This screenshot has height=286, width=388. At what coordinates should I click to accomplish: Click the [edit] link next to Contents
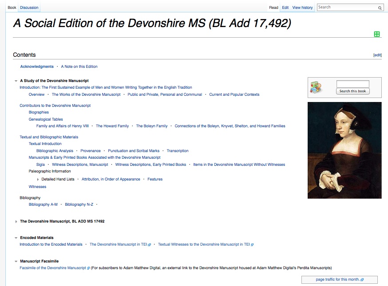(377, 55)
